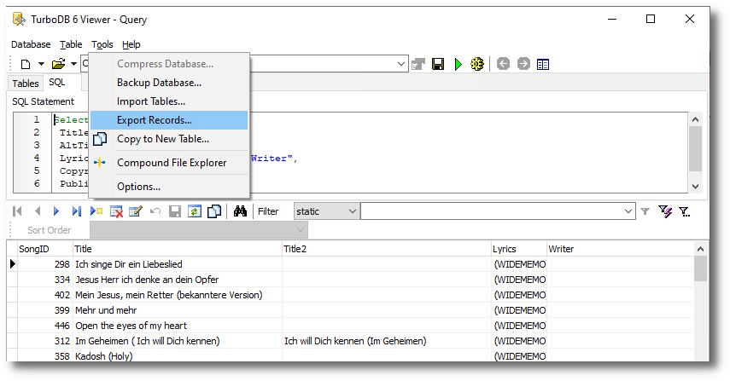
Task: Click the open folder icon
Action: click(58, 64)
